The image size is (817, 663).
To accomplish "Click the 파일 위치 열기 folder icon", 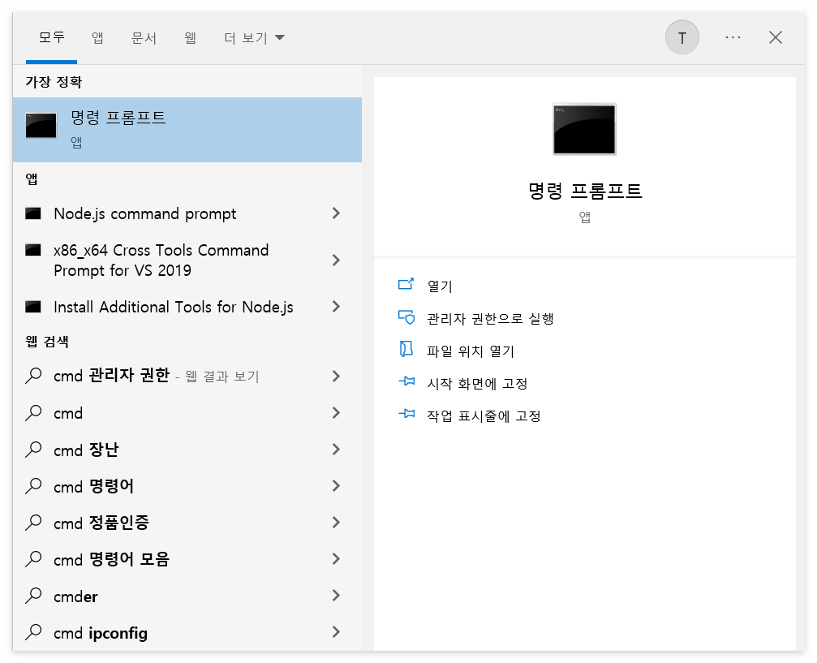I will tap(406, 349).
